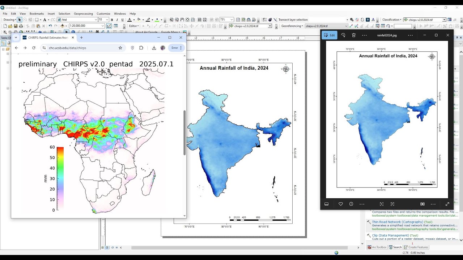The height and width of the screenshot is (260, 463).
Task: Bookmark the page with the star icon
Action: pos(120,48)
